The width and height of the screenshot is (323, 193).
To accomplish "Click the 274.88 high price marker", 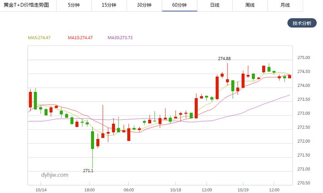I will (x=224, y=59).
